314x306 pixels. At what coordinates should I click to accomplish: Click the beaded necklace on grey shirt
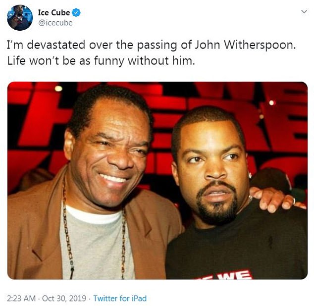point(68,230)
